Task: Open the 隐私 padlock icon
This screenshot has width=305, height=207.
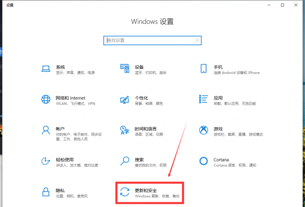Action: 46,192
